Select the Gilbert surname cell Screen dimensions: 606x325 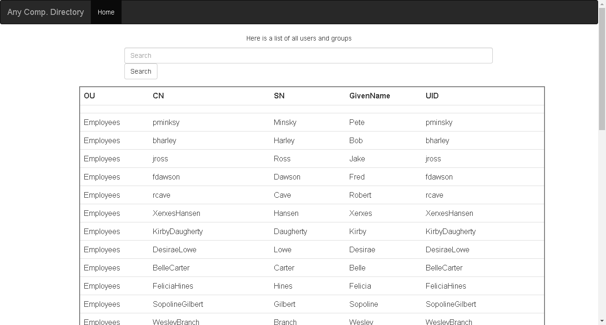click(x=285, y=304)
